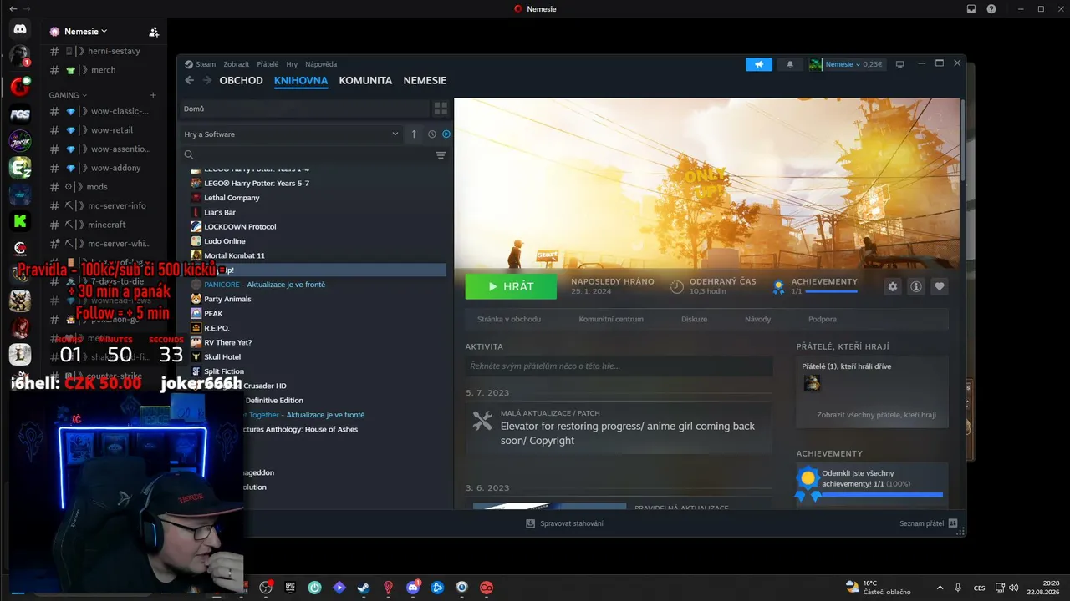1070x601 pixels.
Task: Switch Steam to Big Picture mode
Action: (899, 64)
